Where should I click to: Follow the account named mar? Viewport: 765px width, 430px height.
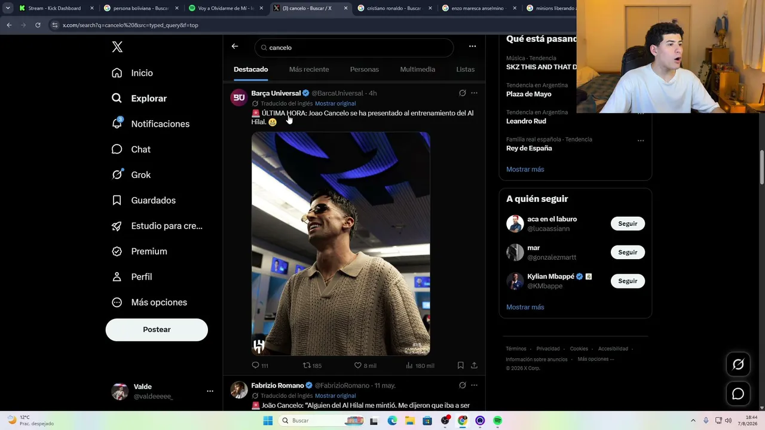pyautogui.click(x=628, y=252)
